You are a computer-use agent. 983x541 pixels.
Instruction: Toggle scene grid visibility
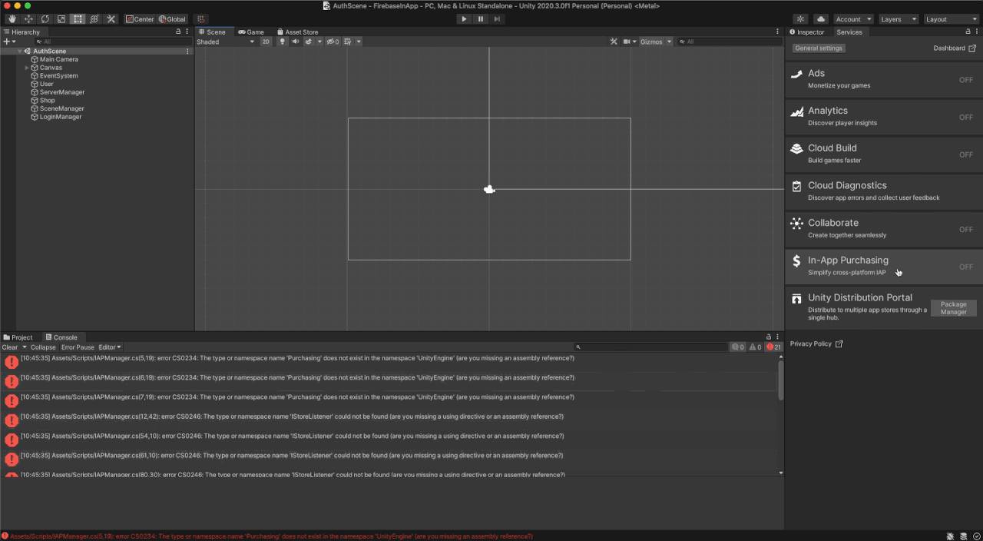[348, 41]
